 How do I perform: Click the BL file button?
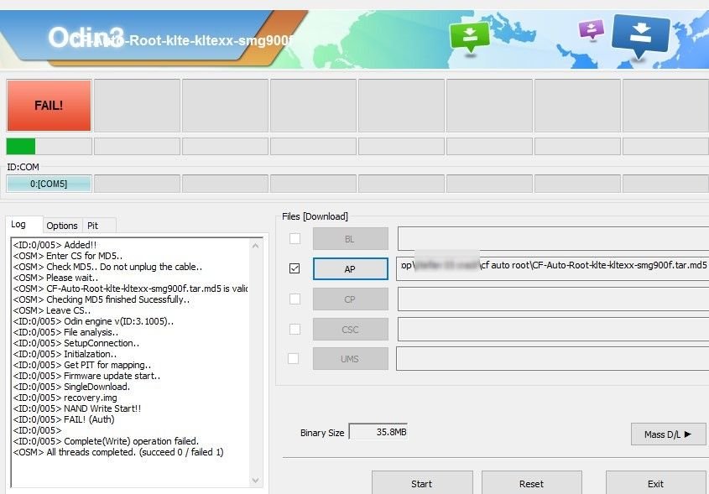pos(351,239)
